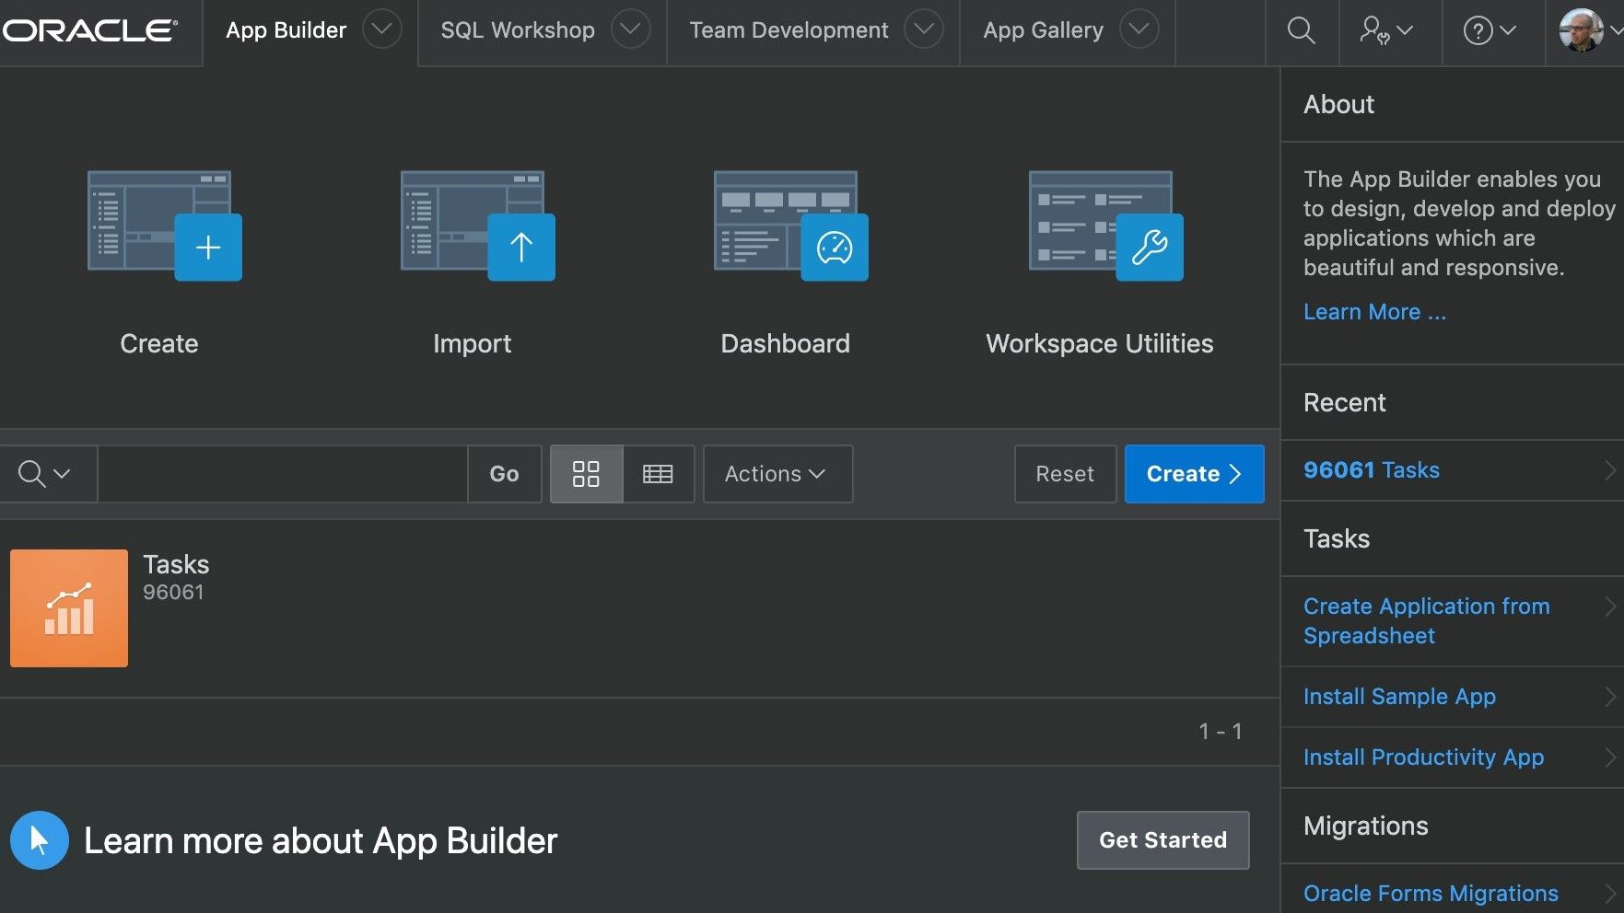Click the user profile avatar
Screen dimensions: 1624x913
[1581, 30]
